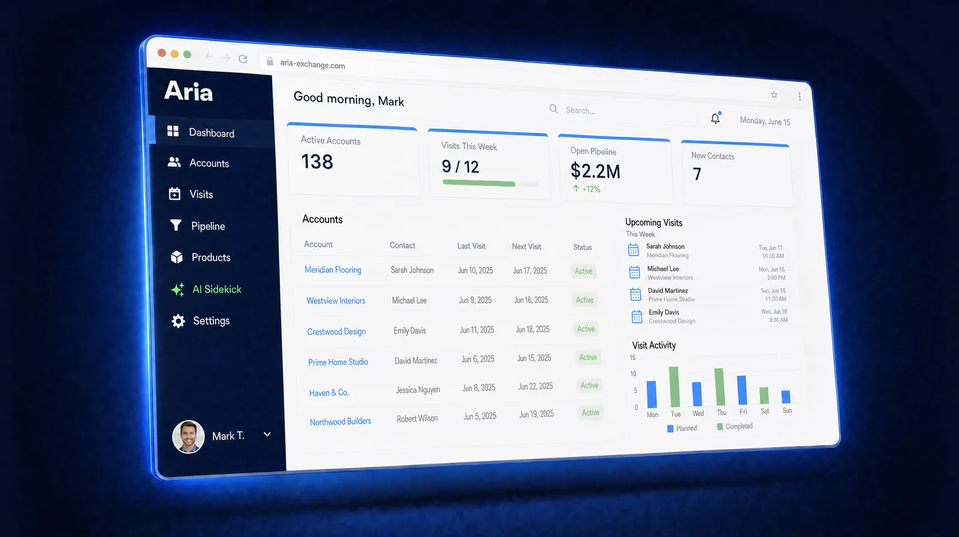Screen dimensions: 959x537
Task: Select Pipeline in sidebar
Action: click(208, 226)
